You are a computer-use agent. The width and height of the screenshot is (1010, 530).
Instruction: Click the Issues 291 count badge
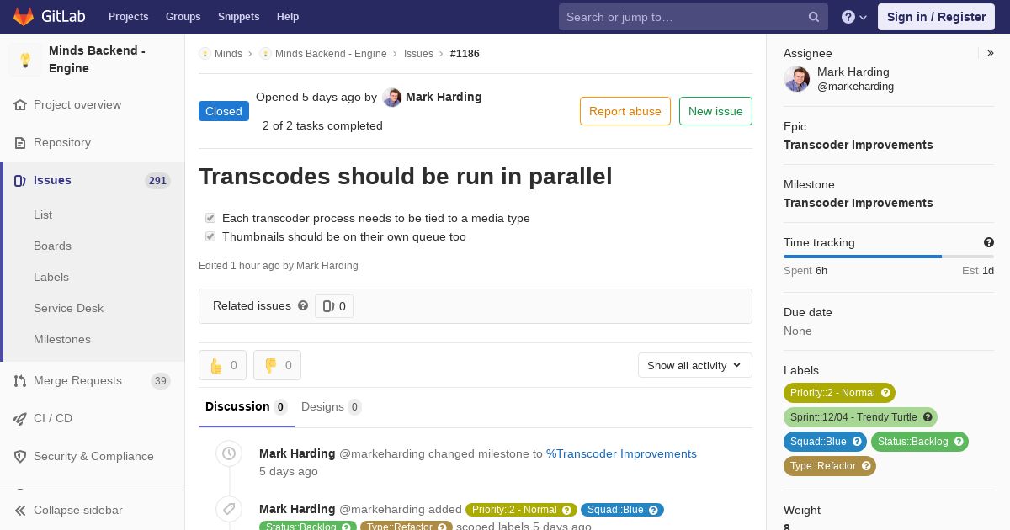point(157,181)
